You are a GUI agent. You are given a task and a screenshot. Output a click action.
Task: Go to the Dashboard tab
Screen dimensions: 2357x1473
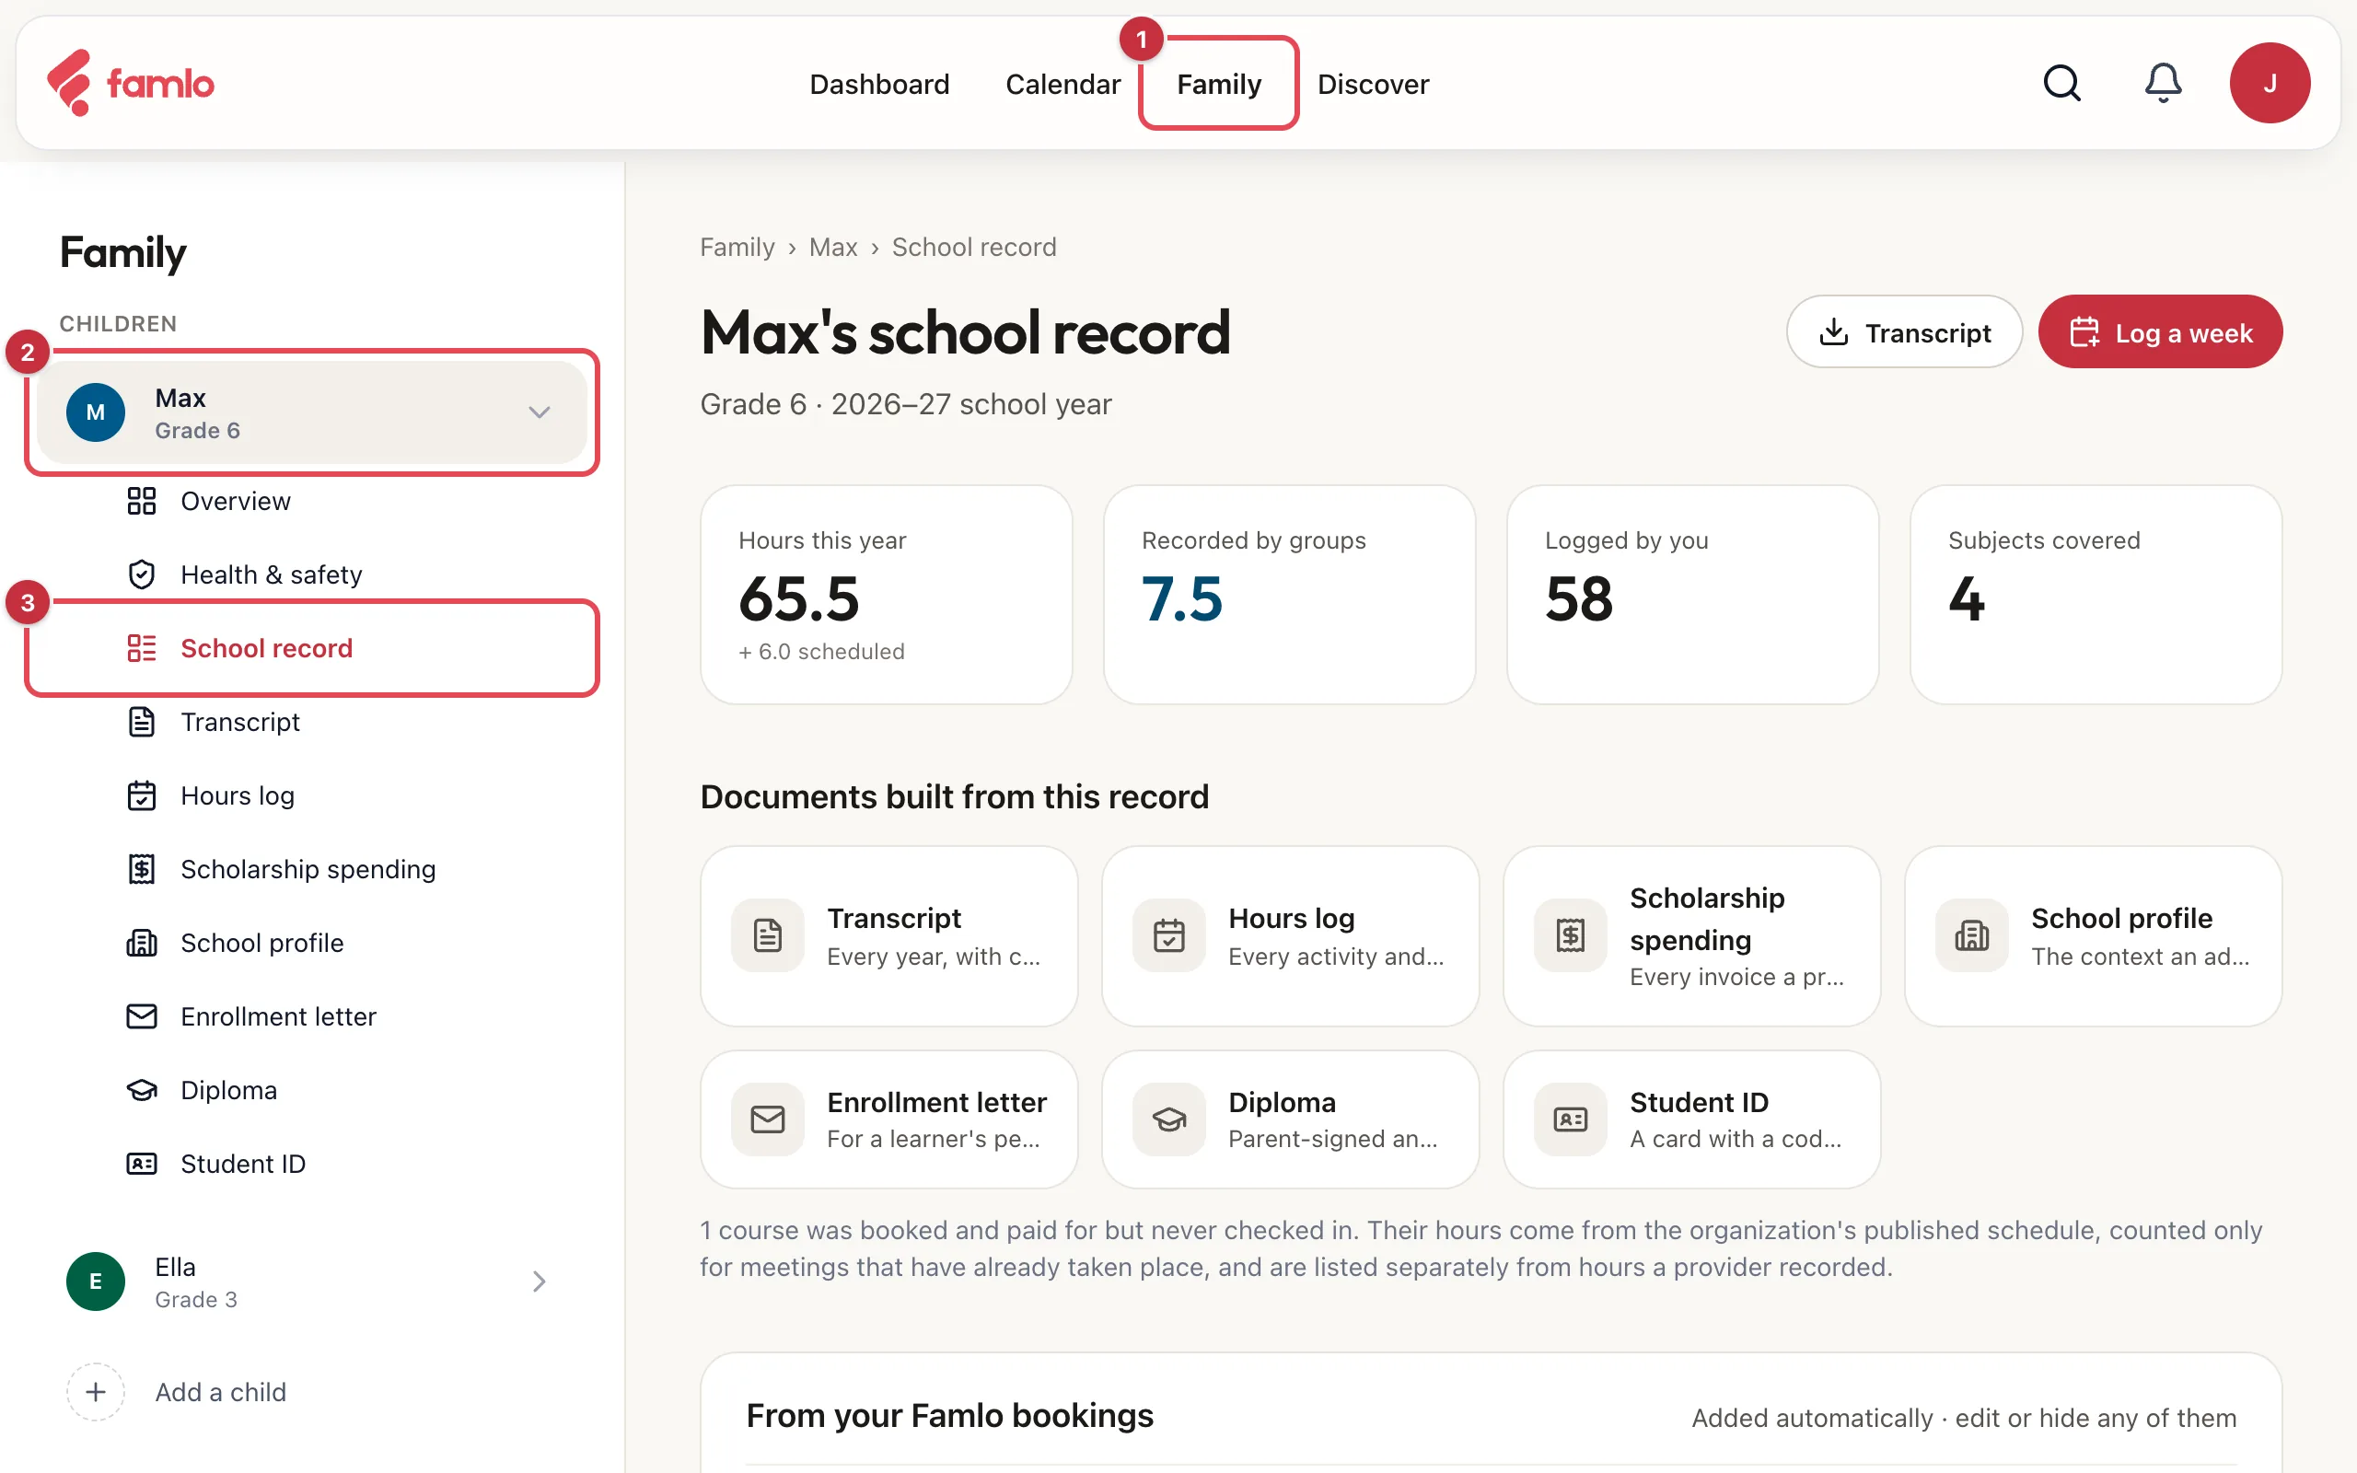pos(879,84)
